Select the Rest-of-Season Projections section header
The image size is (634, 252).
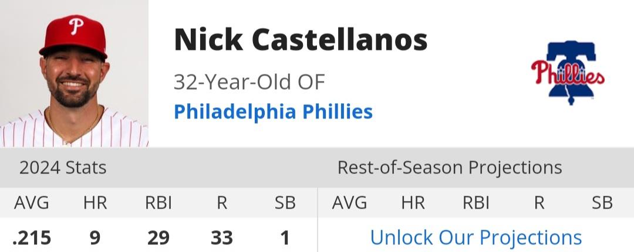coord(450,168)
